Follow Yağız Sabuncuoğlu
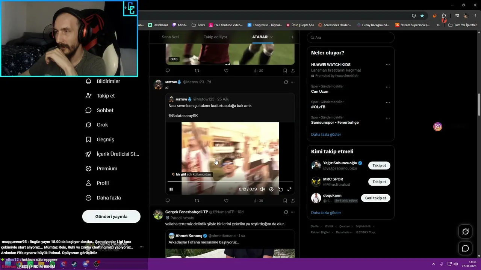This screenshot has height=270, width=481. point(379,165)
